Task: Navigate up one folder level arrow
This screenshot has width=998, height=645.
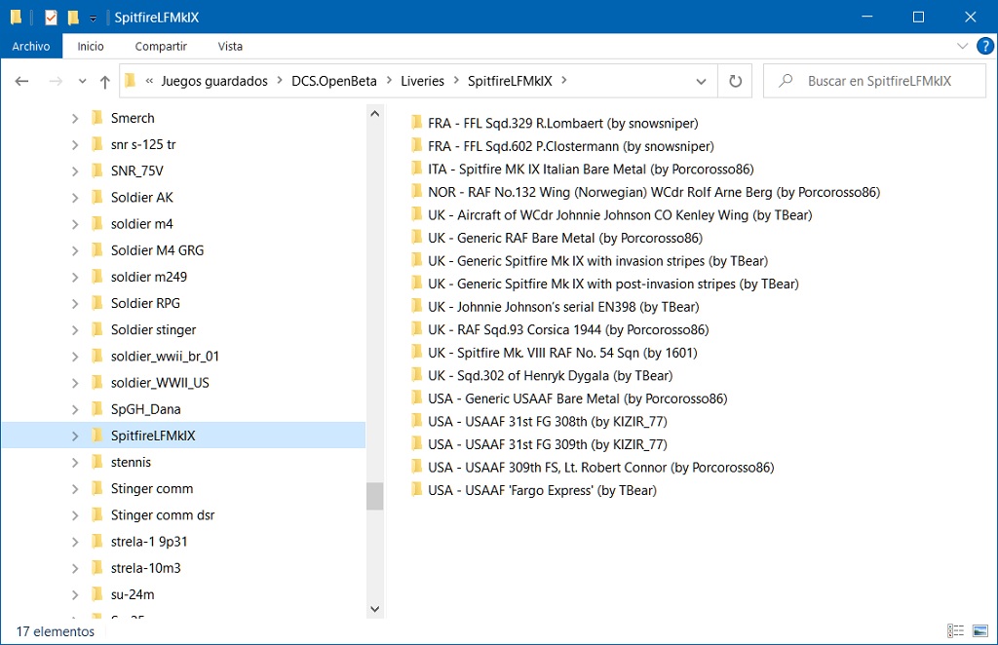Action: [105, 81]
